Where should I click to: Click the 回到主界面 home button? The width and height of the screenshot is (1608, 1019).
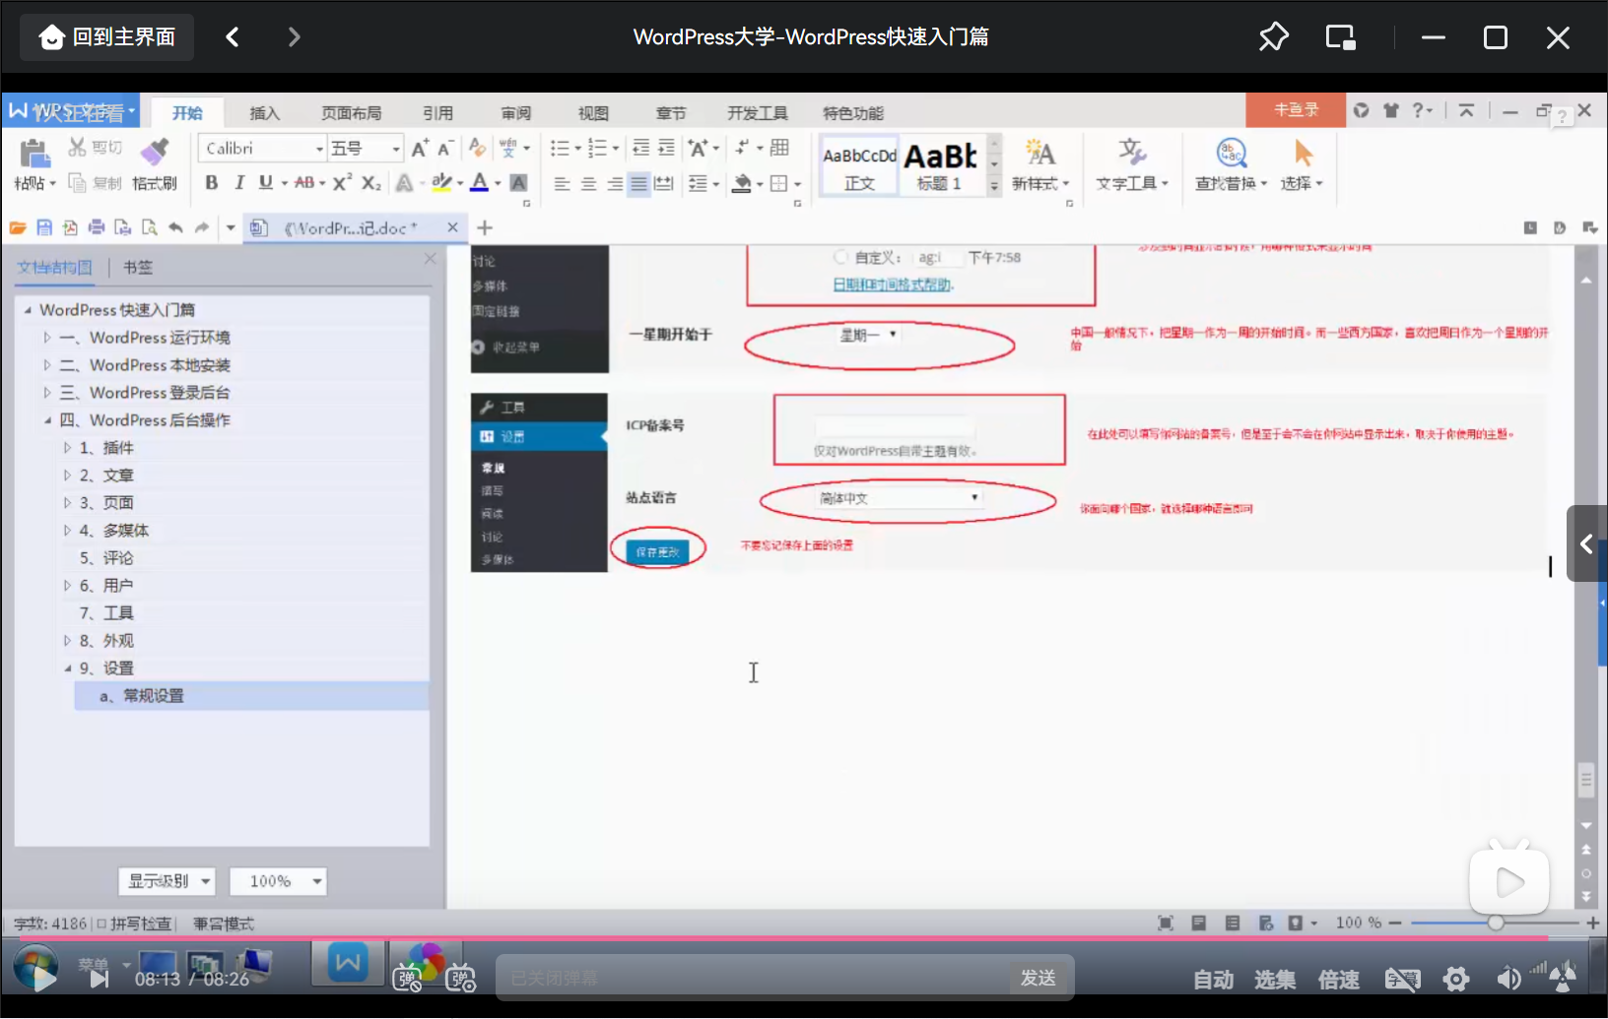pyautogui.click(x=107, y=37)
